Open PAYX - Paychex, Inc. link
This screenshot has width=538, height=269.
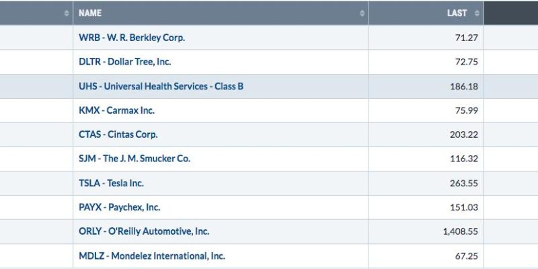(x=120, y=208)
